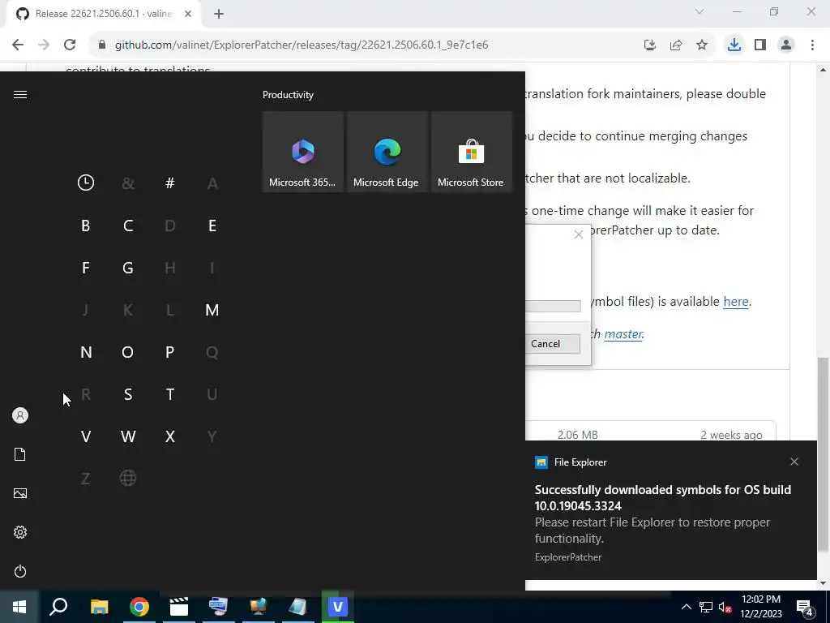The width and height of the screenshot is (830, 623).
Task: Open Chrome three-dot menu
Action: point(812,45)
